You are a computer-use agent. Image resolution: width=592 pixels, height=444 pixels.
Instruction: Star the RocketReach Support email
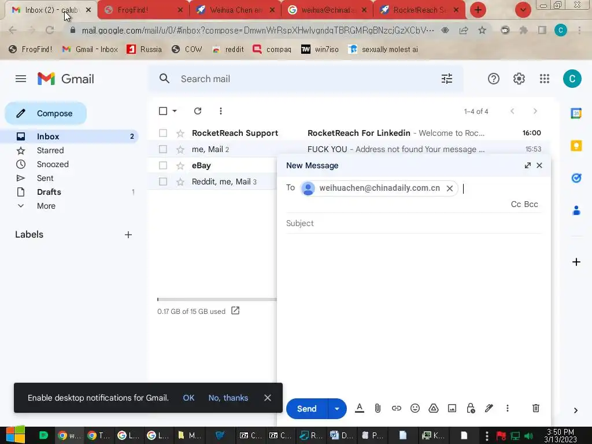click(x=180, y=134)
